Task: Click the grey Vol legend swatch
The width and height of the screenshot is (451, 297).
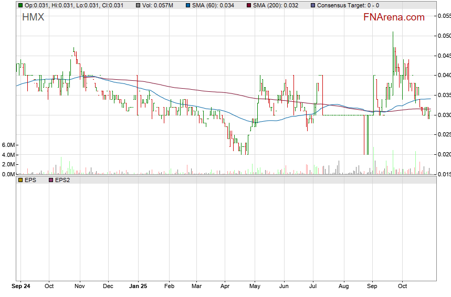Action: click(138, 5)
